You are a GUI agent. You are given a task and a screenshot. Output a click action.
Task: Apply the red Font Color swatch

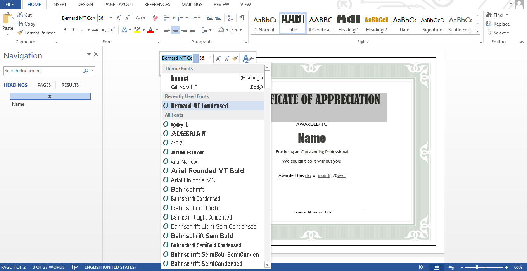coord(150,30)
